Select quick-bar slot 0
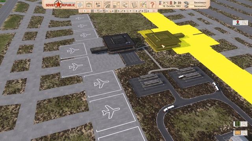 pyautogui.click(x=147, y=11)
